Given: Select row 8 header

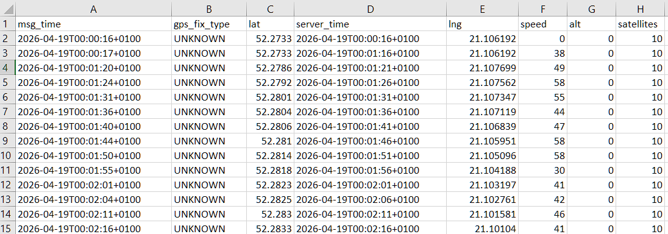Looking at the screenshot, I should click(8, 126).
